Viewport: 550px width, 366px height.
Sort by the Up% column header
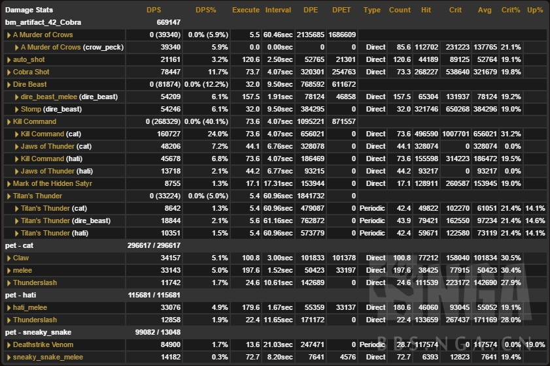pos(535,10)
